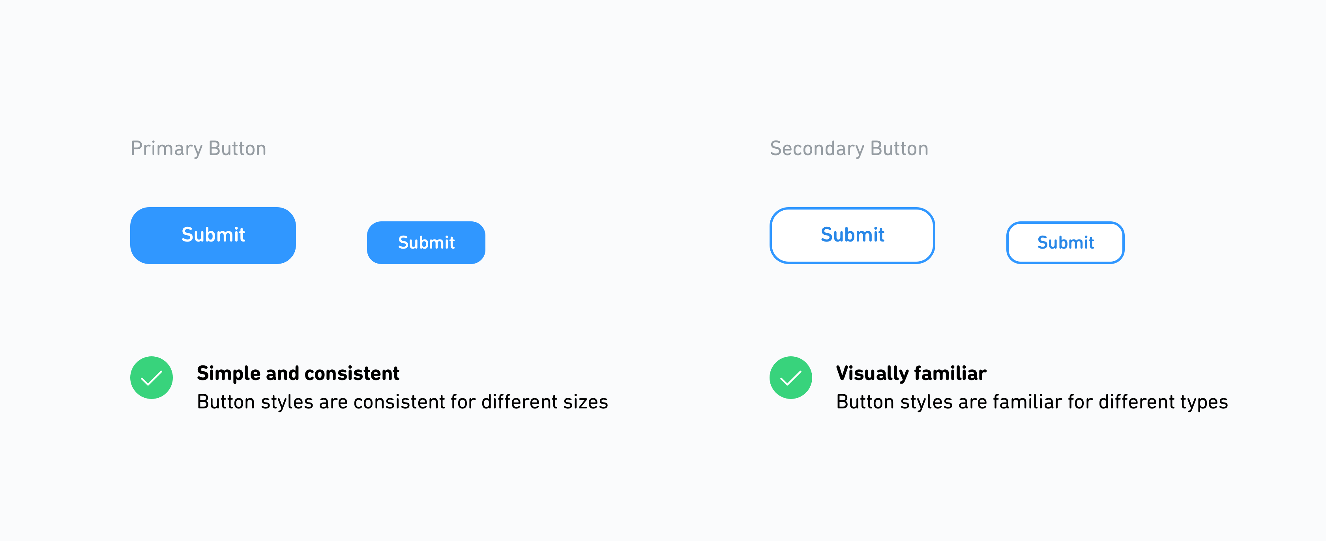Click the Submit text in the outlined large button
Screen dimensions: 1326x541
[852, 235]
